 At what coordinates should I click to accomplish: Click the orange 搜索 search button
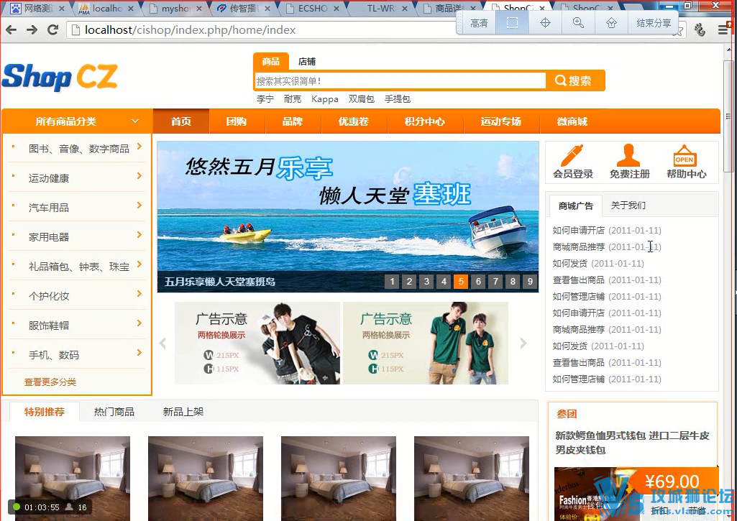click(x=575, y=80)
